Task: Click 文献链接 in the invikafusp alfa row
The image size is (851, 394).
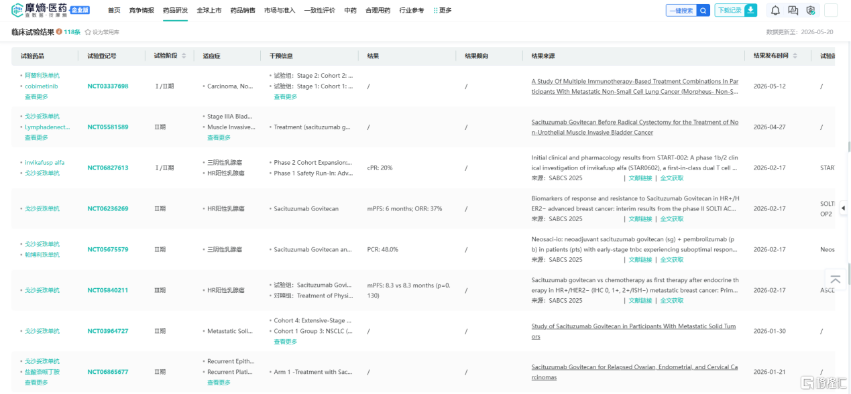Action: click(640, 178)
